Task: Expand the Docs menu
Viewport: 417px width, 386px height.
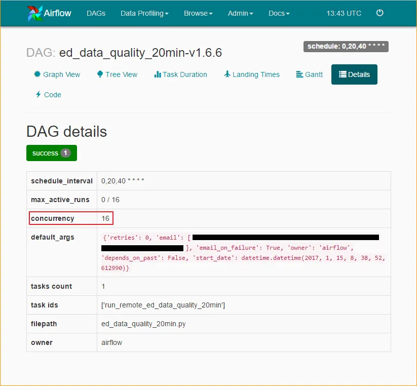Action: coord(279,13)
